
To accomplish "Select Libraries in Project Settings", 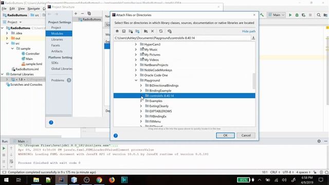I will (57, 40).
